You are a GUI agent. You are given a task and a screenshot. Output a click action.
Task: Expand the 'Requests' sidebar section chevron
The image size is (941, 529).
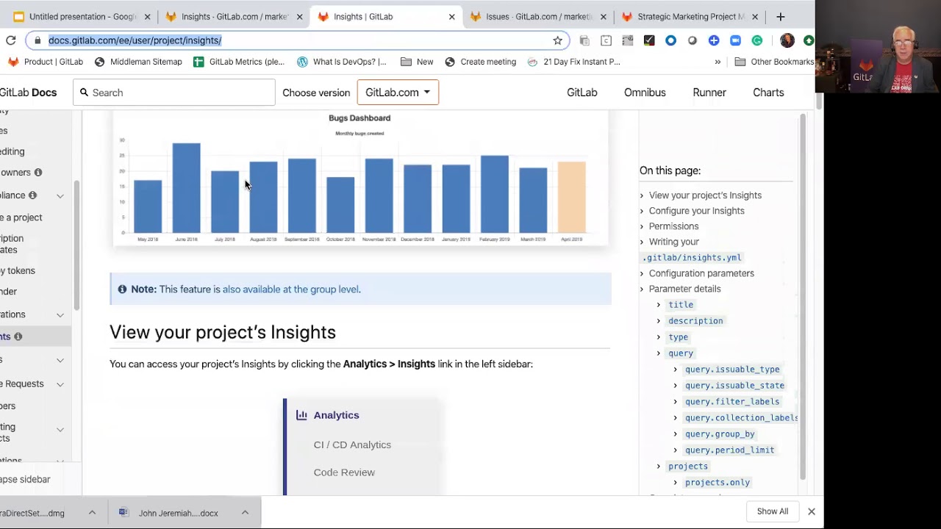click(x=60, y=384)
